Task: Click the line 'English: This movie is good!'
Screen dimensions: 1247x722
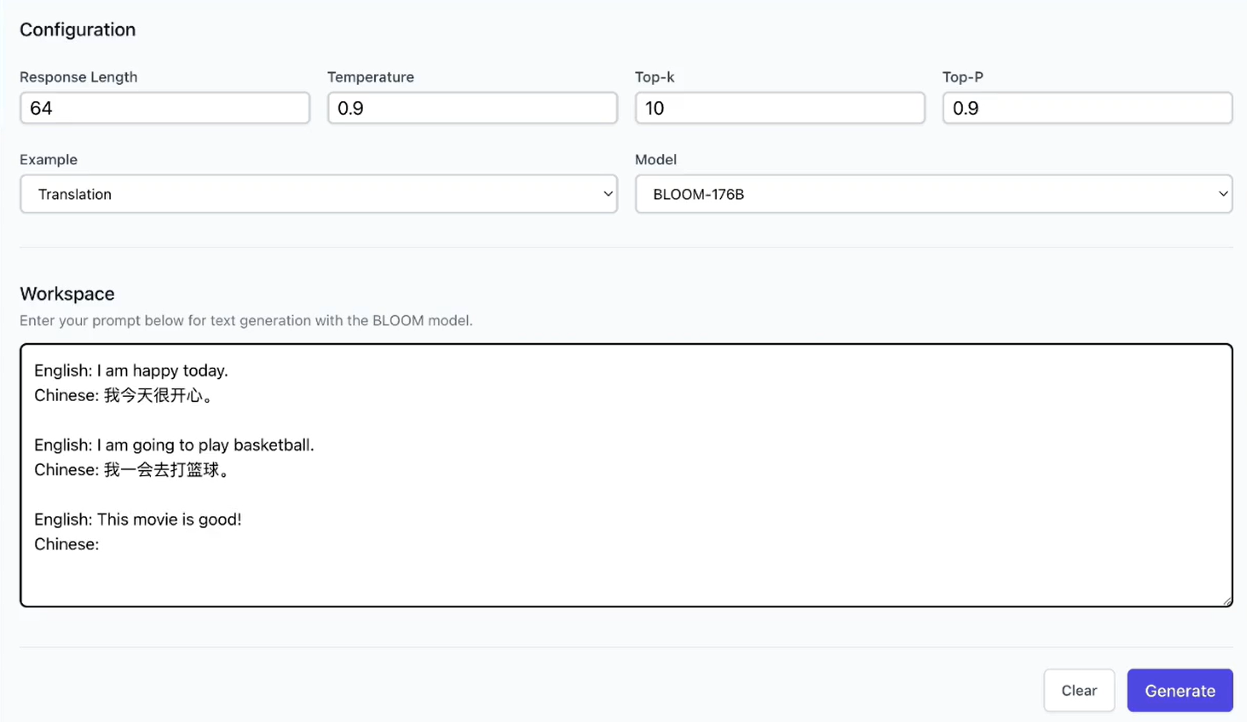Action: (x=138, y=519)
